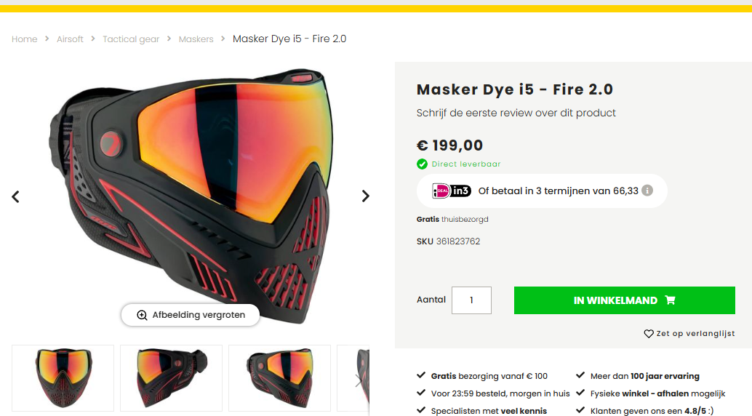Click Afbeelding vergroten button
Image resolution: width=752 pixels, height=416 pixels.
coord(191,315)
